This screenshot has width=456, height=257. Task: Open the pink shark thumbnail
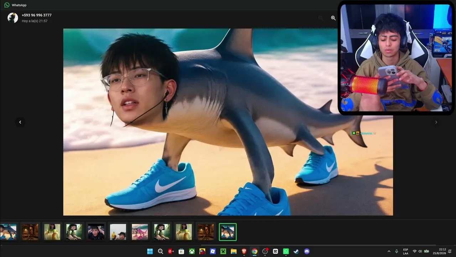(x=140, y=232)
